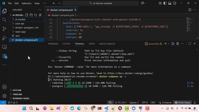Screen dimensions: 199x112
Task: Open remote window indicator in status bar
Action: coord(3,102)
